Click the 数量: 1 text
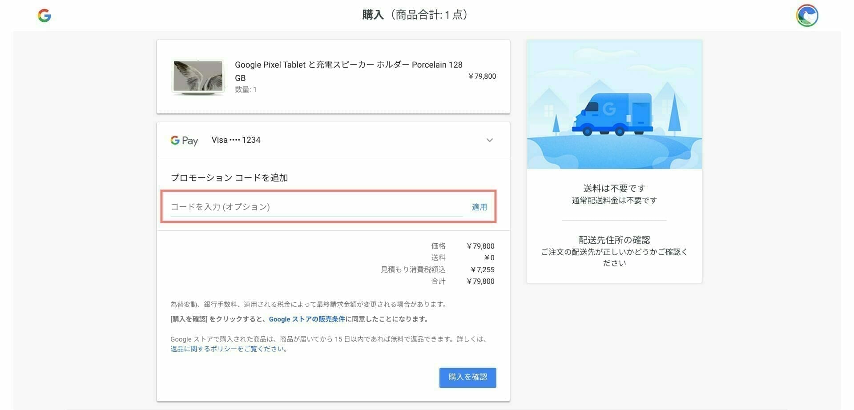 pos(246,90)
